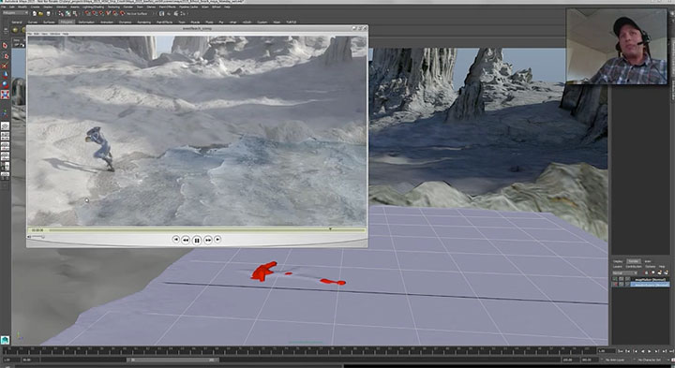
Task: Play animation forwards in Maya timeline
Action: (650, 351)
